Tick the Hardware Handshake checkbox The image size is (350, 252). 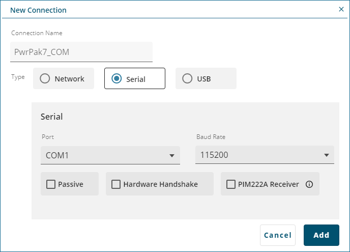click(116, 184)
